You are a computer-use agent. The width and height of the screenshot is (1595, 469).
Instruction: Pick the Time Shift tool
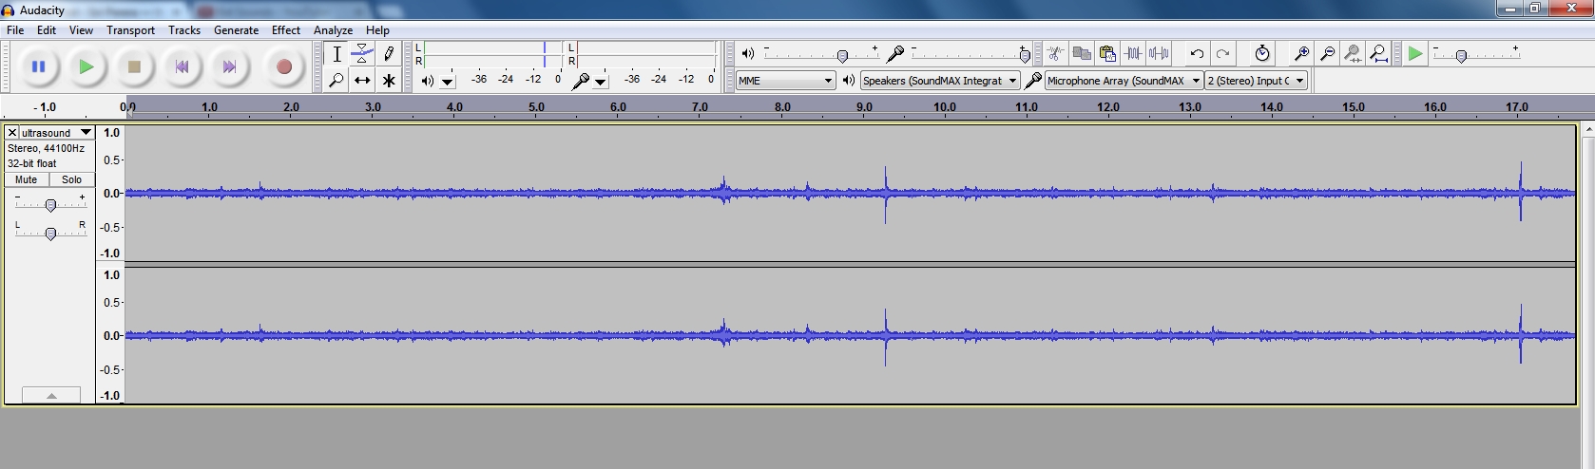click(362, 81)
